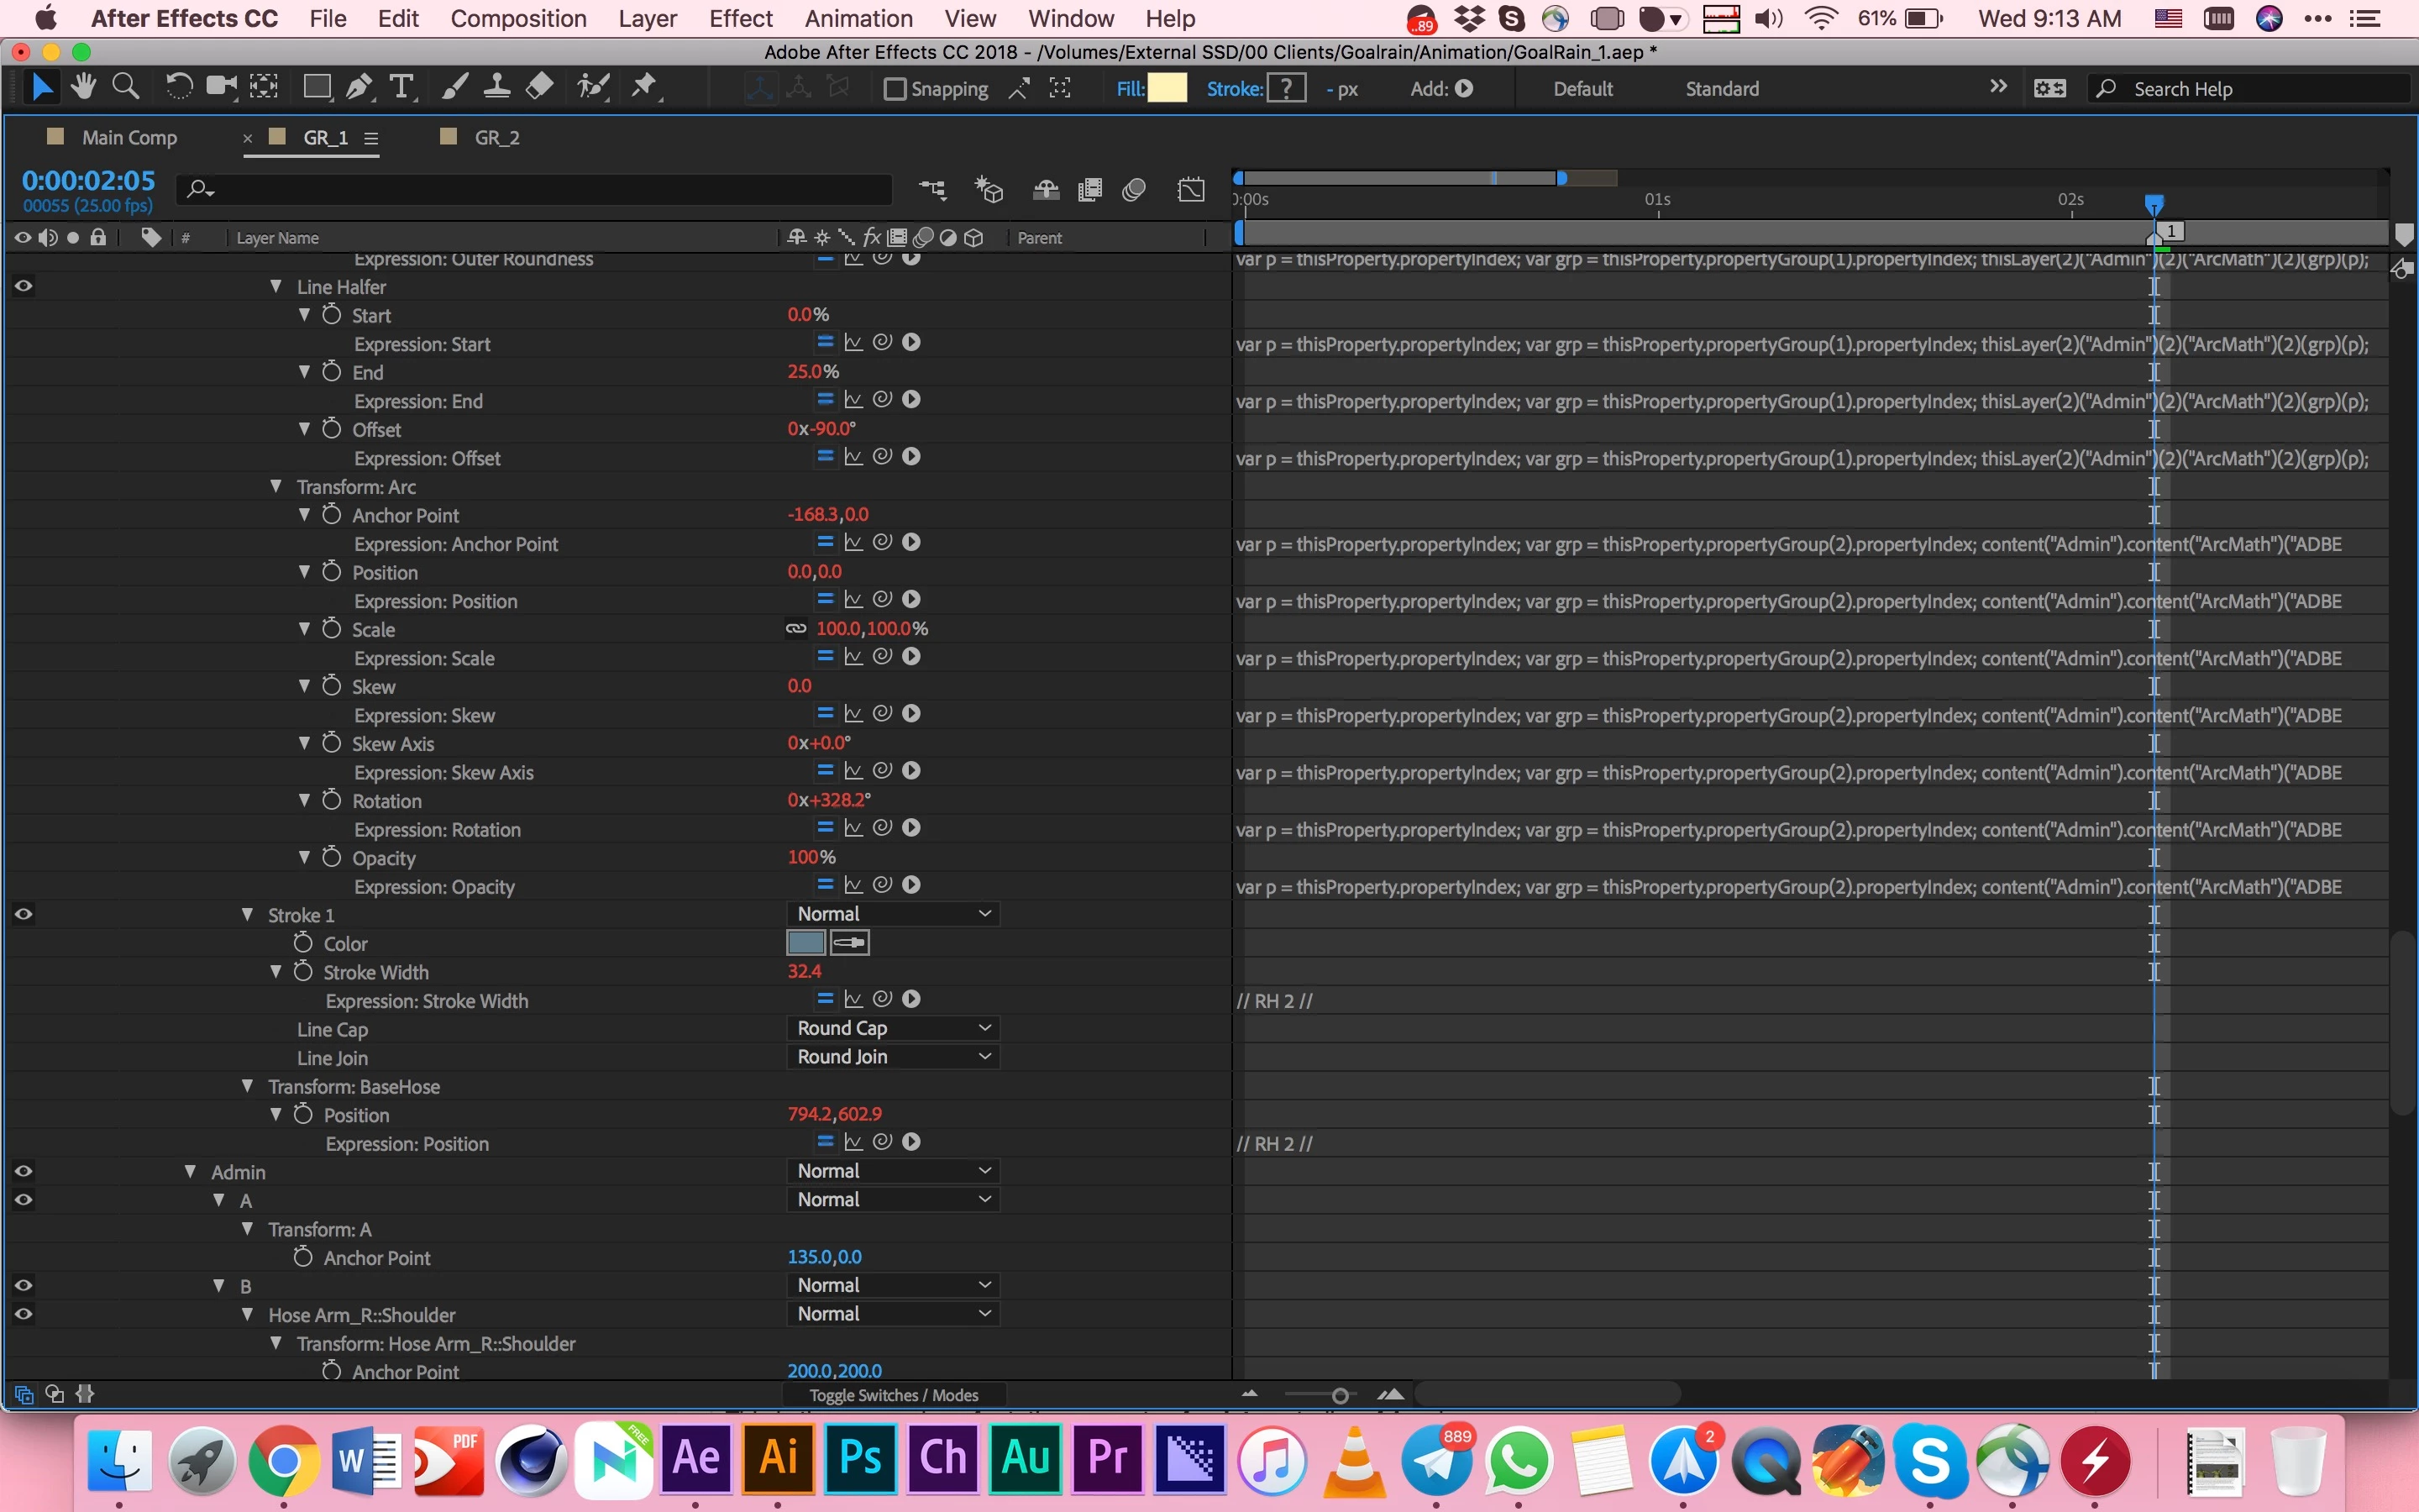This screenshot has height=1512, width=2419.
Task: Select the Horizontal Type tool
Action: coord(401,88)
